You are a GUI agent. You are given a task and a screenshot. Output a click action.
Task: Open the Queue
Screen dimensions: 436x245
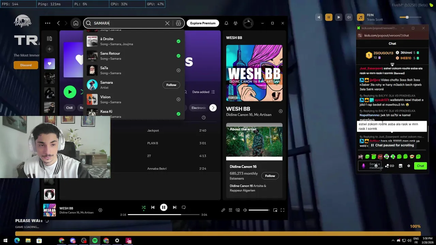[x=230, y=210]
